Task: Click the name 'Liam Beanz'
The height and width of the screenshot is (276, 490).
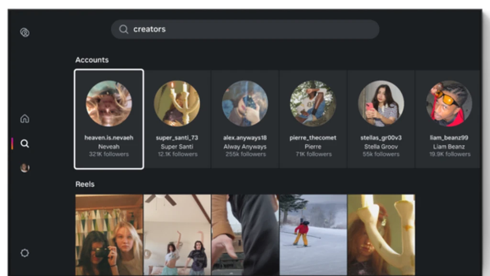Action: point(449,147)
